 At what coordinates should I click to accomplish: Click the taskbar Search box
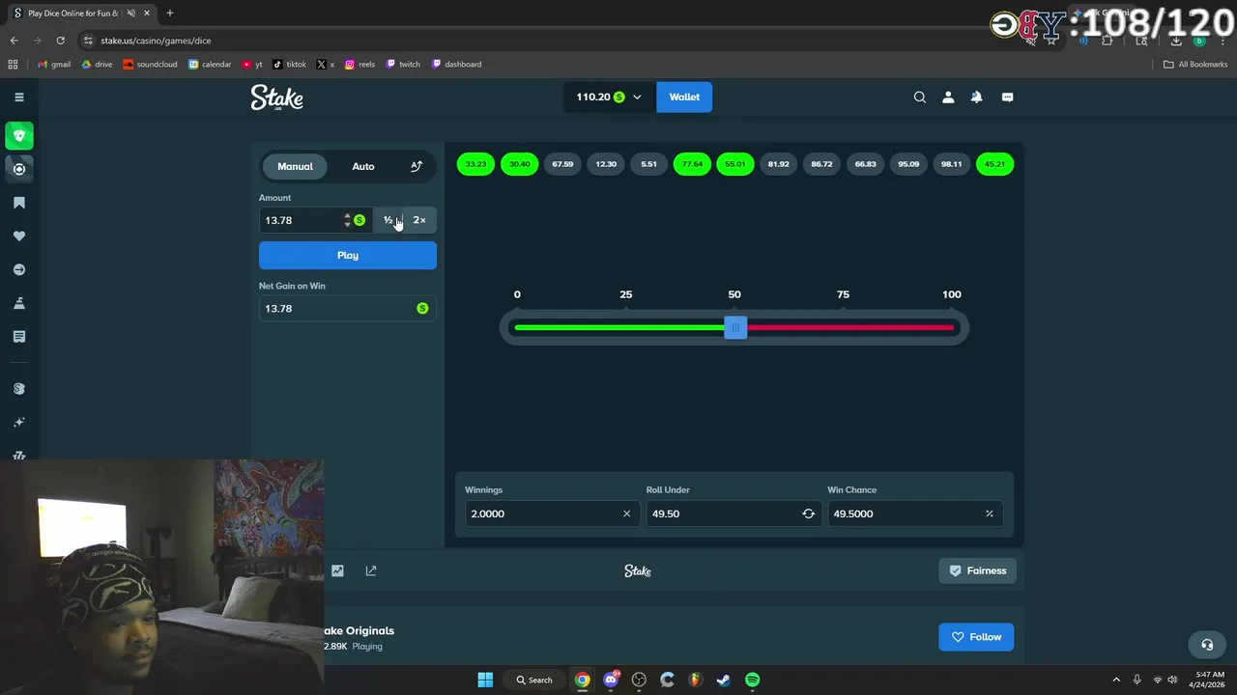[x=534, y=680]
